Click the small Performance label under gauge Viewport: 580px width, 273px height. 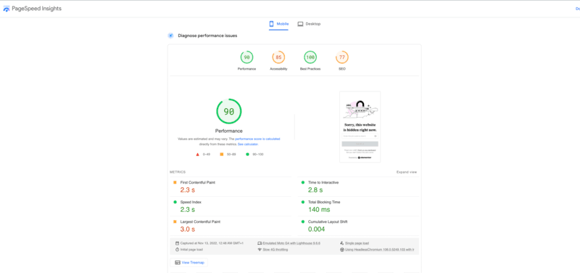pos(246,69)
